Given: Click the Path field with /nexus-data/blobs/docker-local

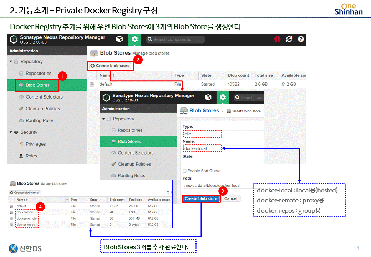Looking at the screenshot, I should tap(223, 185).
